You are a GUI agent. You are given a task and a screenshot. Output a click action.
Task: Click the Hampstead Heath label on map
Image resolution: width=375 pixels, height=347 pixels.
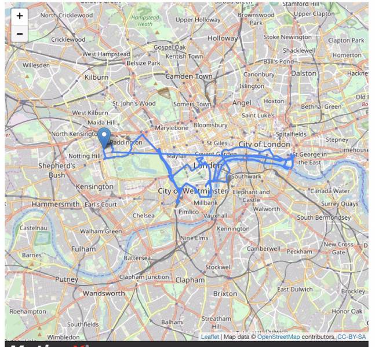click(x=145, y=21)
